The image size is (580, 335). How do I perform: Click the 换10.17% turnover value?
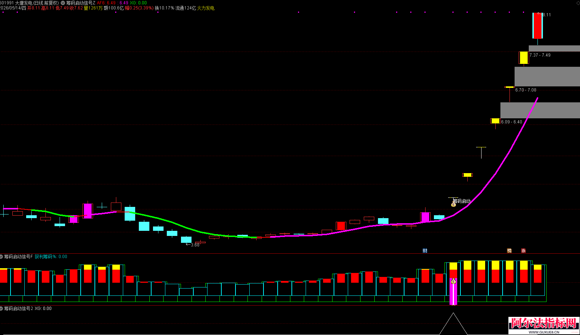[164, 8]
